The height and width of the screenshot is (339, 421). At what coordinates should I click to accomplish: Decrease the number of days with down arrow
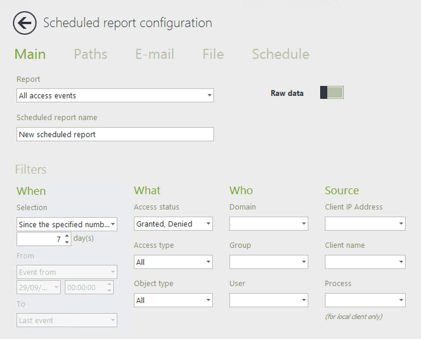[67, 242]
